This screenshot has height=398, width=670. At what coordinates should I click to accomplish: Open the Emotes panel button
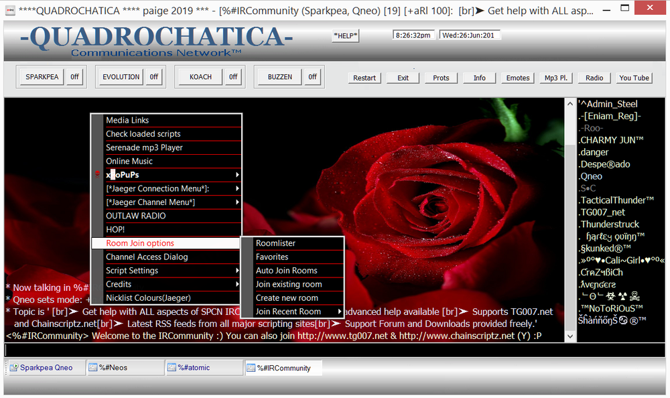(518, 78)
